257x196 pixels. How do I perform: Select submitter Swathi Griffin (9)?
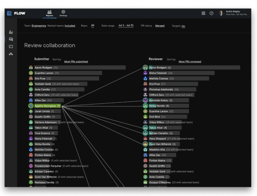point(48,117)
